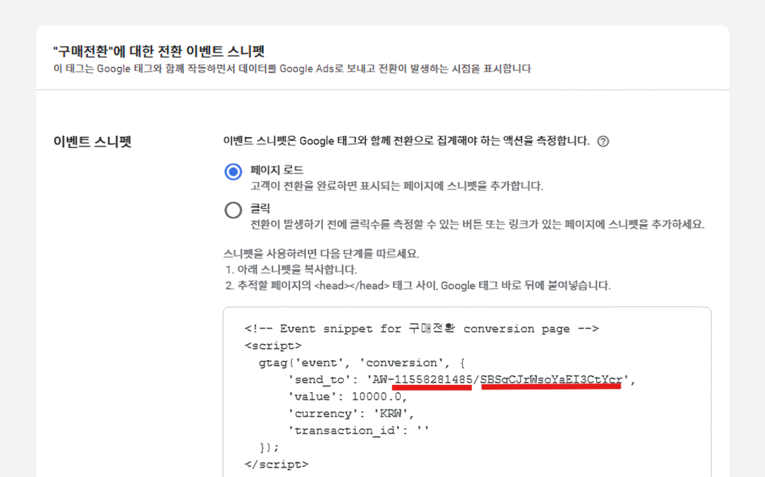
Task: Click step 1 아래 스니펫을 복사합니다
Action: coord(291,270)
